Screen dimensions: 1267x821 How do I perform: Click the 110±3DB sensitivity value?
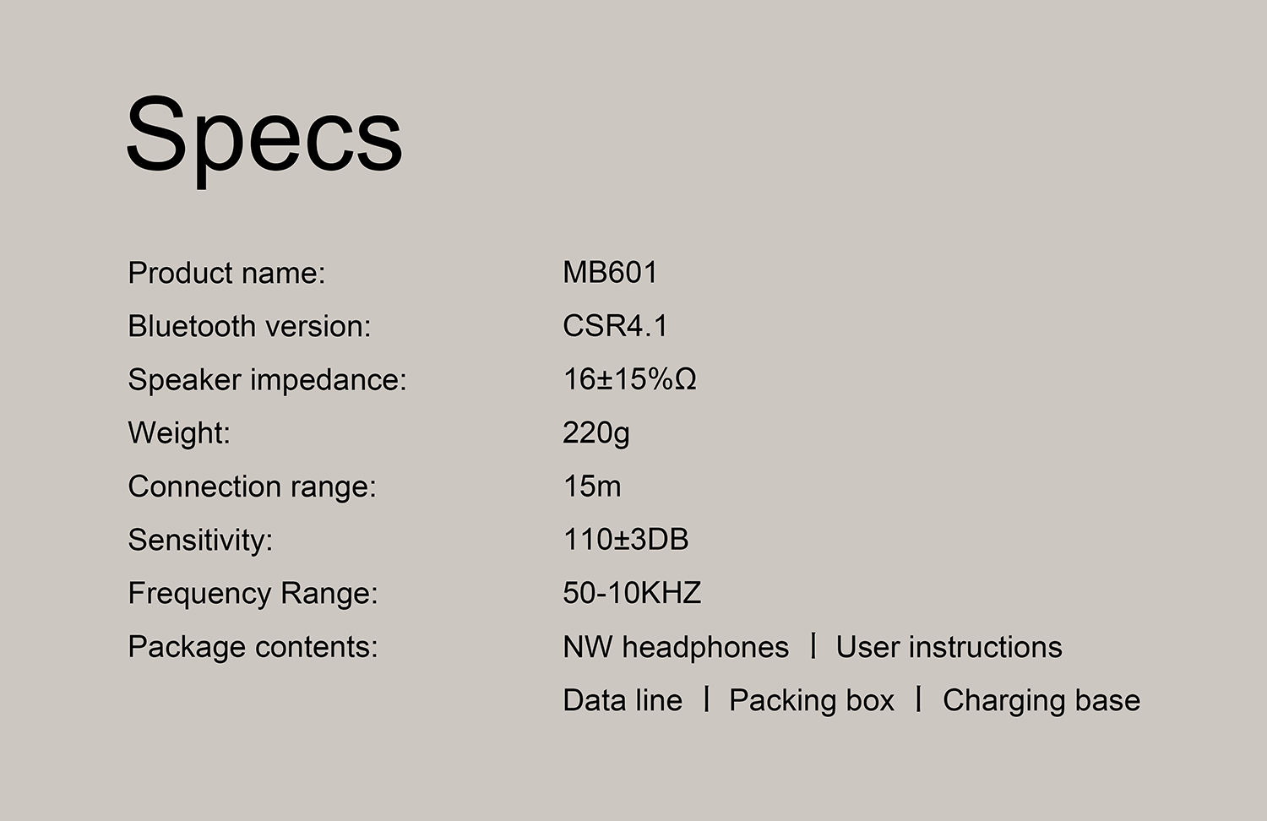[626, 539]
